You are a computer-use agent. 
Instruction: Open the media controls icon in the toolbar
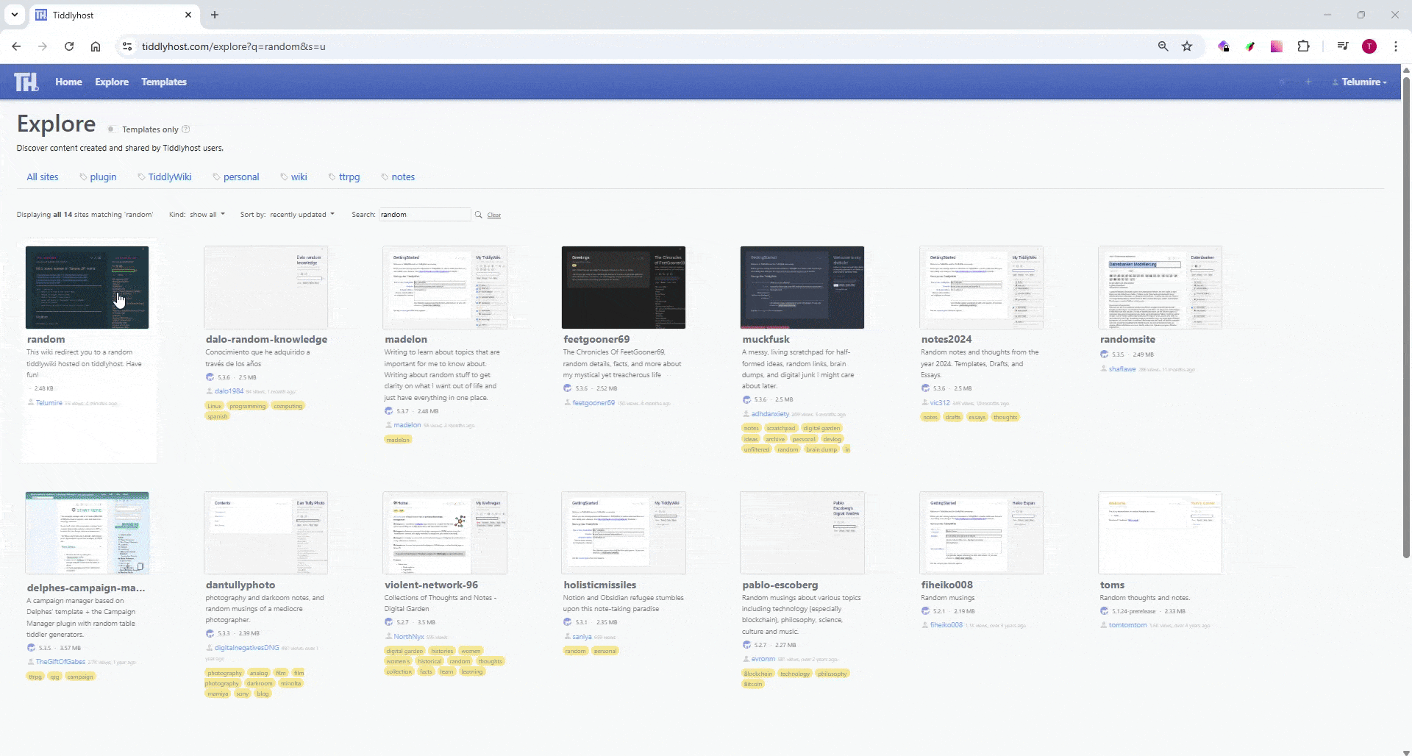[1343, 46]
